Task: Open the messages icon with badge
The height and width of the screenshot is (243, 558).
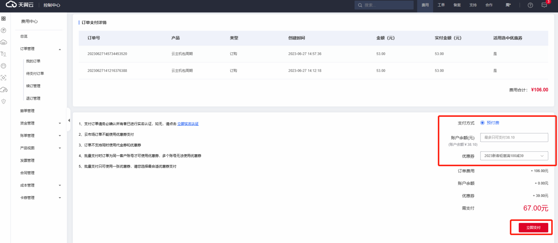Action: [544, 5]
